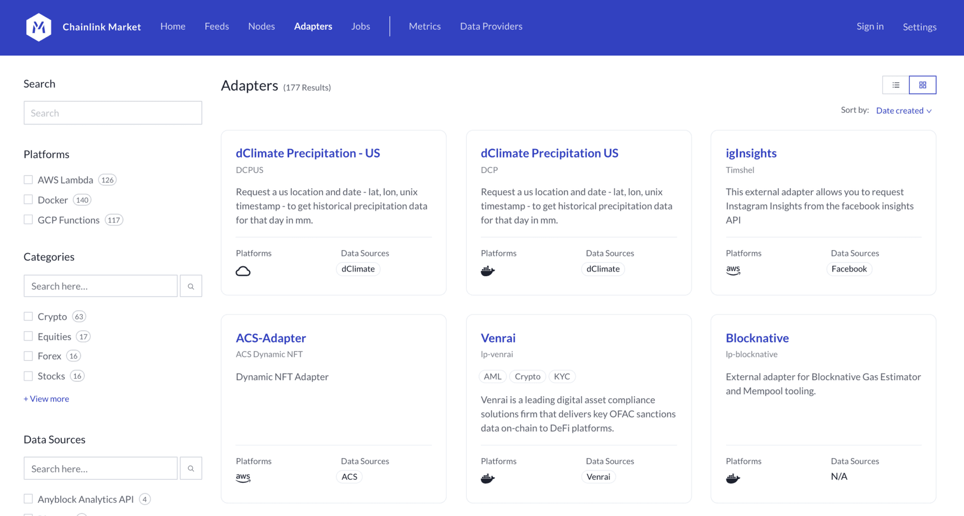Click the 'Timshel' subtitle on igInsights
Screen dimensions: 964x516
[740, 170]
